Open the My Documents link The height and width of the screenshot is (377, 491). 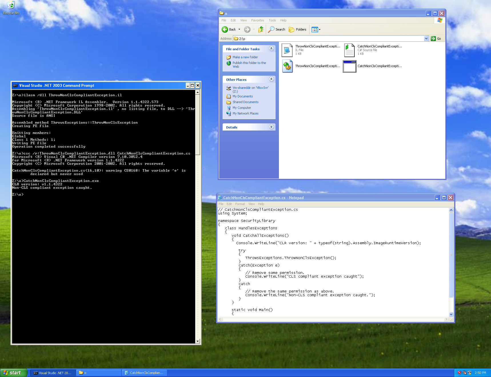click(242, 96)
